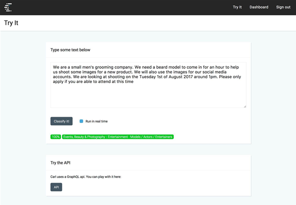
Task: Click the Run in real time label
Action: [x=97, y=122]
